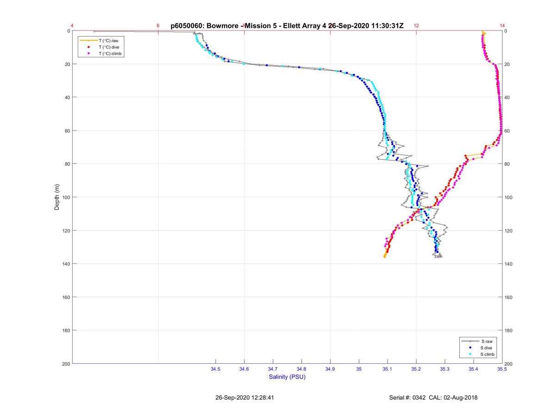Image resolution: width=555 pixels, height=409 pixels.
Task: Click the 34.8 salinity tick label
Action: coord(302,369)
